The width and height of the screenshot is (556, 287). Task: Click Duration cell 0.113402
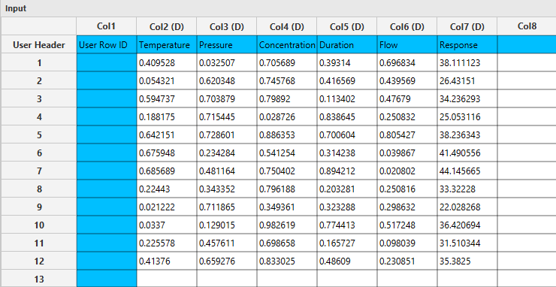click(347, 98)
